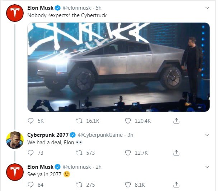
Task: Share the "See ya in 2077" tweet
Action: pyautogui.click(x=176, y=185)
